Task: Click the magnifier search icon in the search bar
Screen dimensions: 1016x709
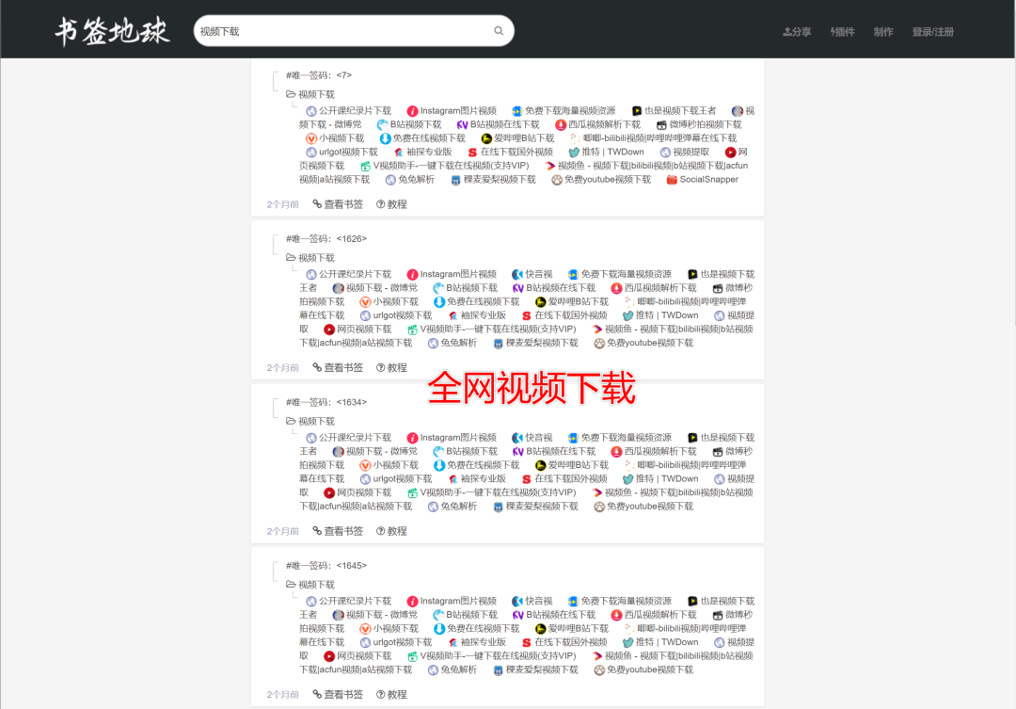Action: 499,31
